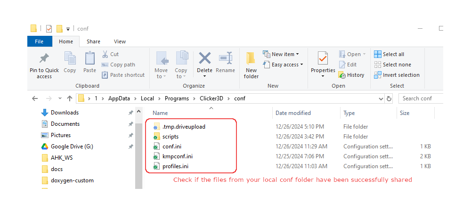Click the navigation pane scroll up arrow

(x=138, y=111)
